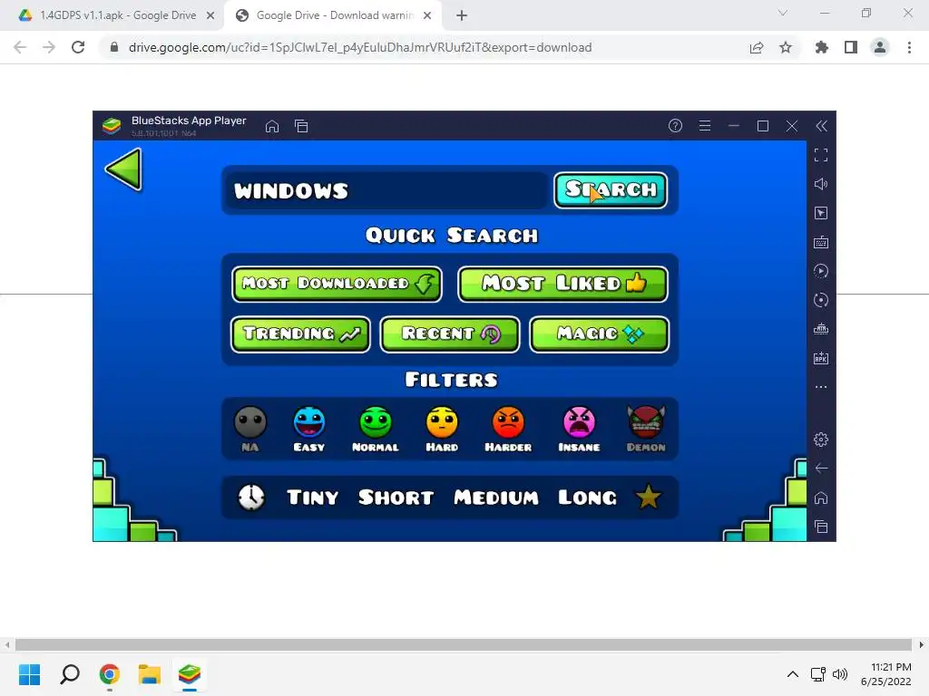Click BlueStacks memory trim sidebar icon
Viewport: 929px width, 696px height.
click(x=821, y=329)
